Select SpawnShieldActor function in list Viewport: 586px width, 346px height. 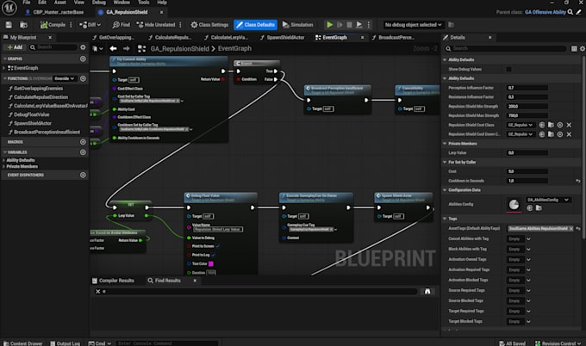click(33, 123)
